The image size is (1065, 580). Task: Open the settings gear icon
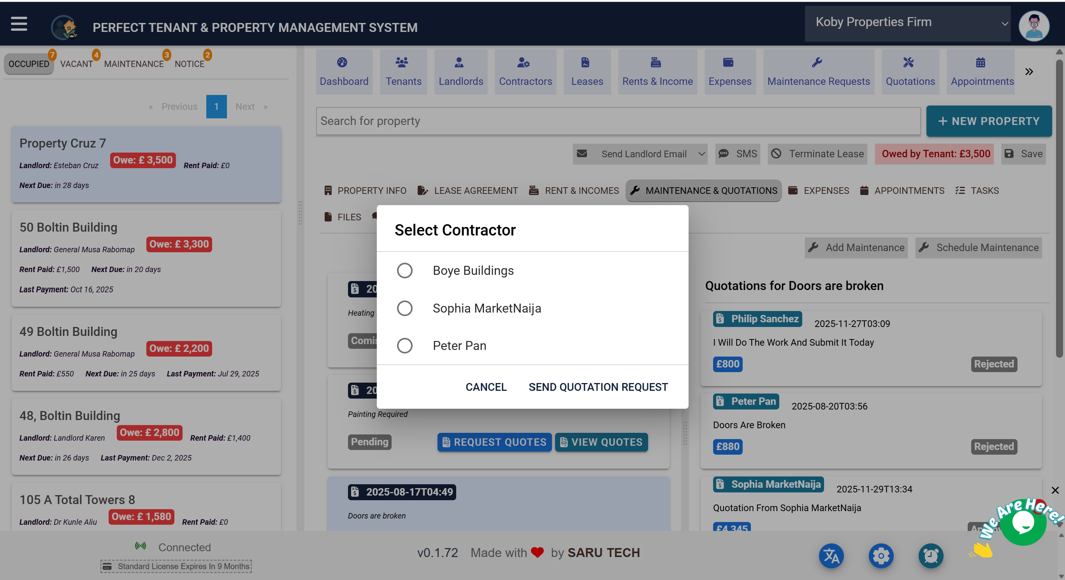[880, 555]
